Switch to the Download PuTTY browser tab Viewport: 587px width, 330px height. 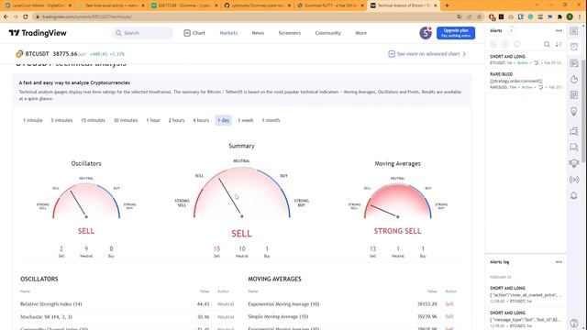[x=330, y=5]
